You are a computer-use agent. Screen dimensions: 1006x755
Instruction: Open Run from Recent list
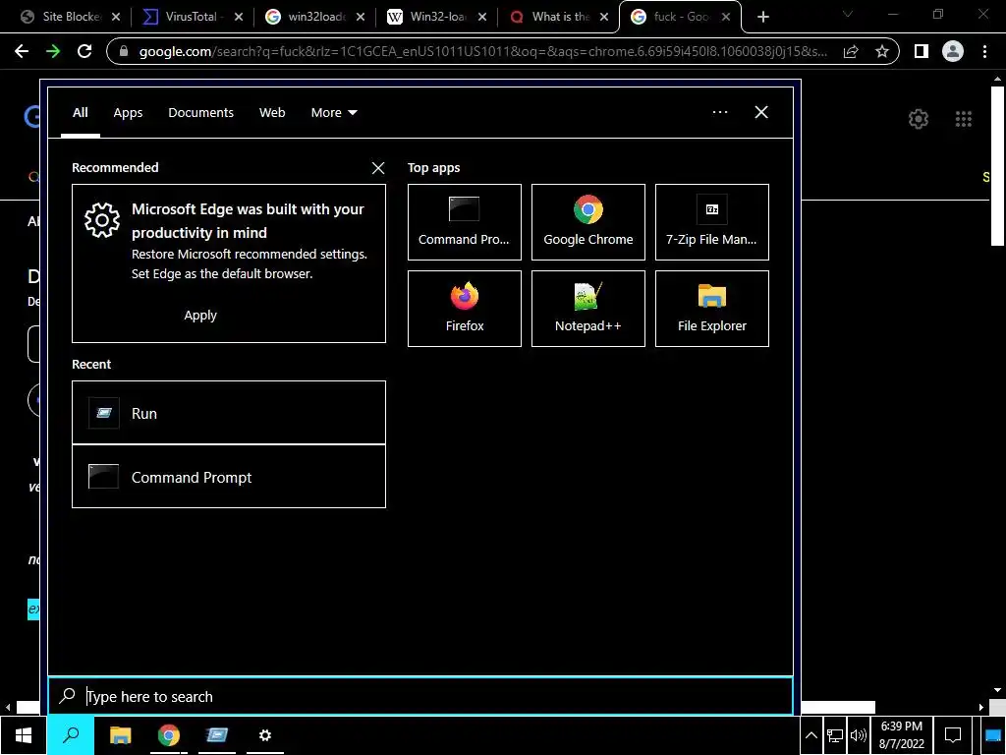point(228,413)
